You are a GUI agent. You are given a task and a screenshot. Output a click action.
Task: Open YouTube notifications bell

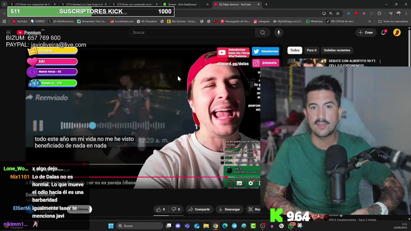(x=383, y=32)
